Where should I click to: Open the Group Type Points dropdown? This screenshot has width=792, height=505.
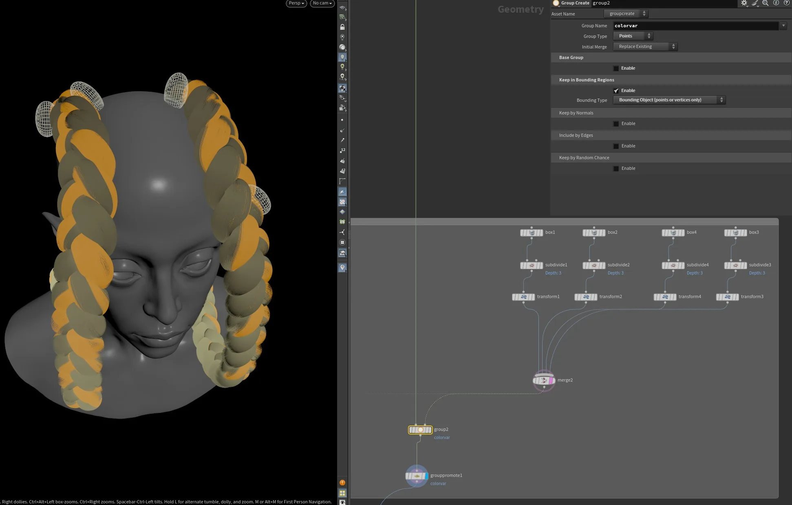633,36
